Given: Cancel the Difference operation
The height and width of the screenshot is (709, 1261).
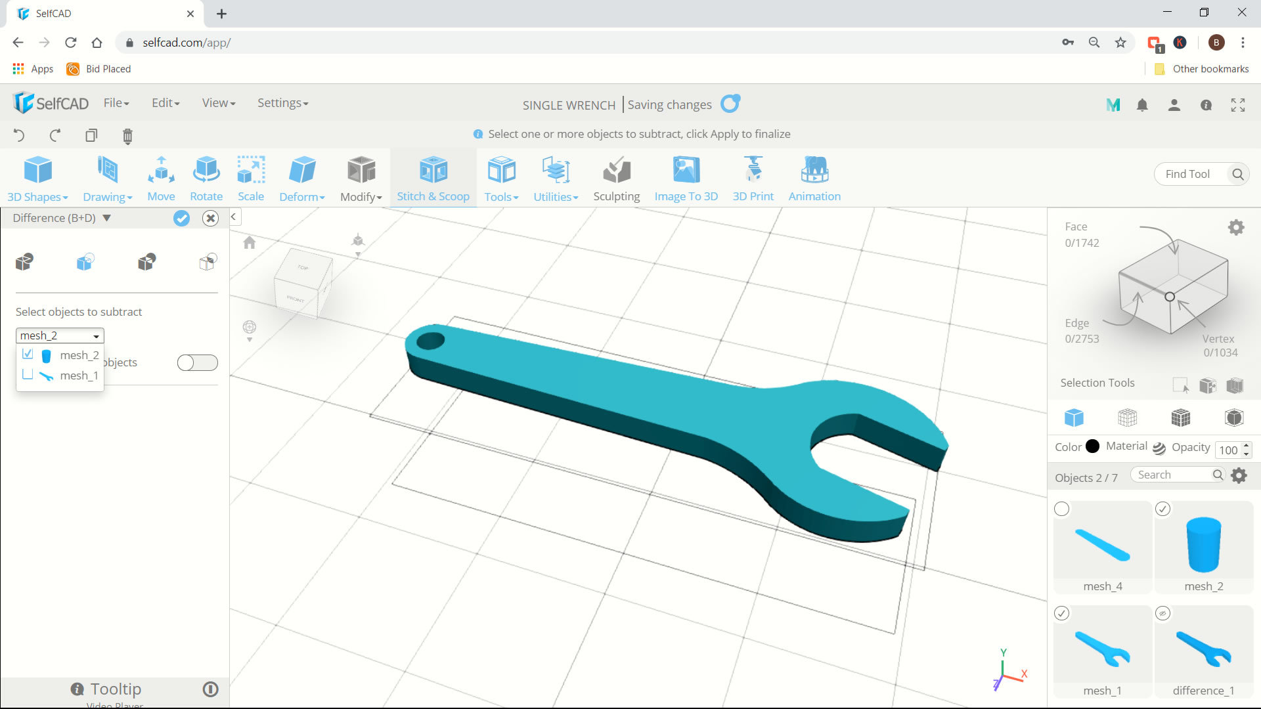Looking at the screenshot, I should [210, 217].
